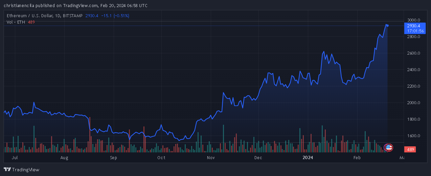Click the -15.1 (-0.51%) change value

pos(115,16)
